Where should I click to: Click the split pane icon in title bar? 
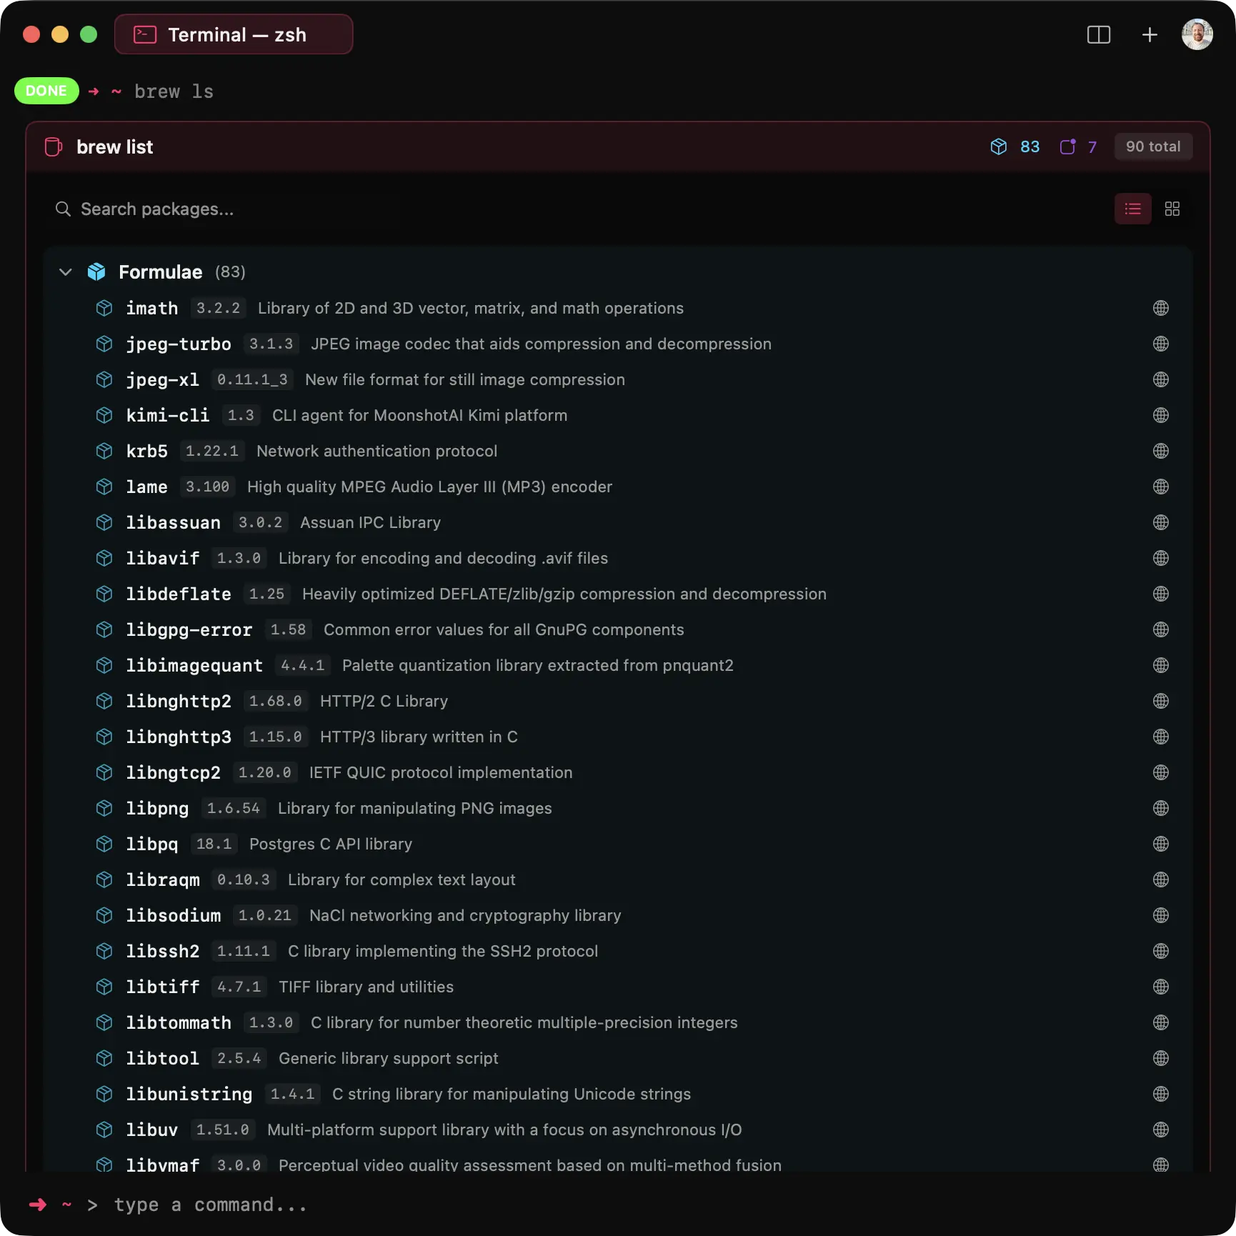coord(1098,34)
